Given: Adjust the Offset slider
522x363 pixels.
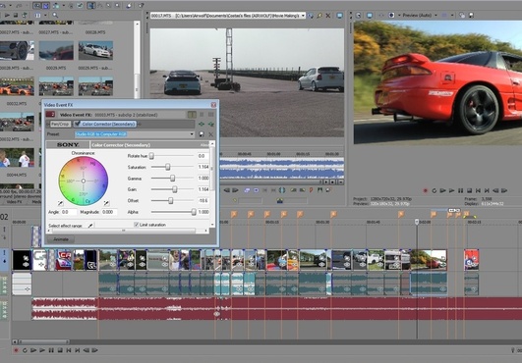Looking at the screenshot, I should 172,200.
